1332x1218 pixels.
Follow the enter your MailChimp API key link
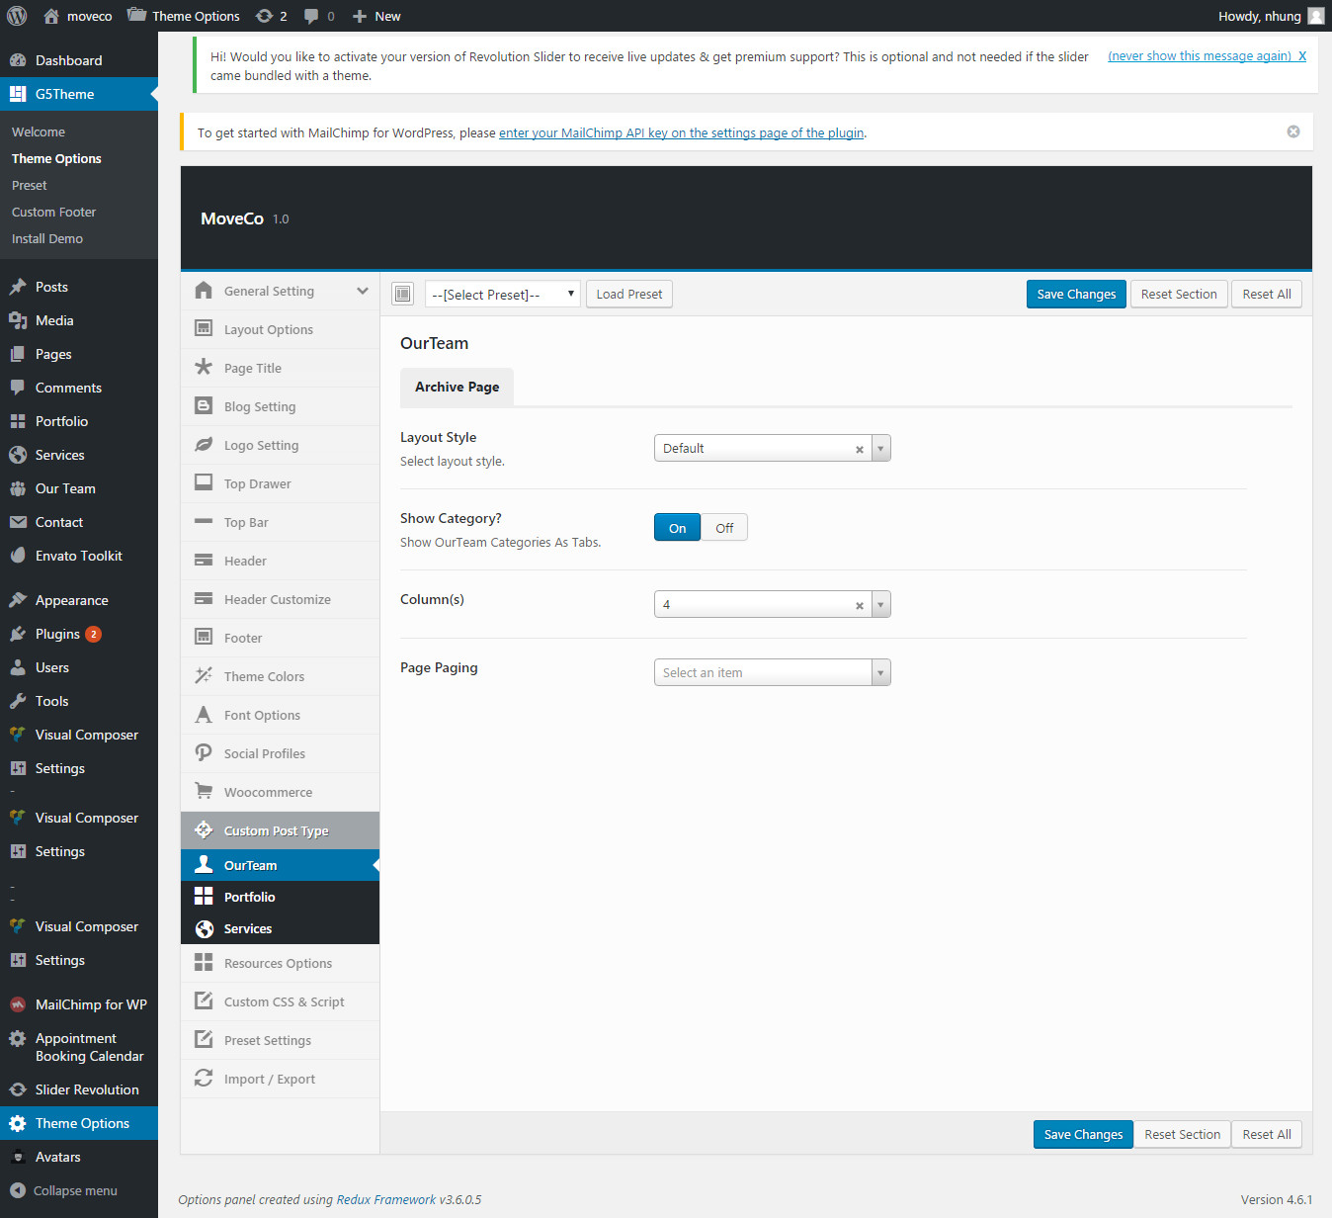pyautogui.click(x=681, y=132)
